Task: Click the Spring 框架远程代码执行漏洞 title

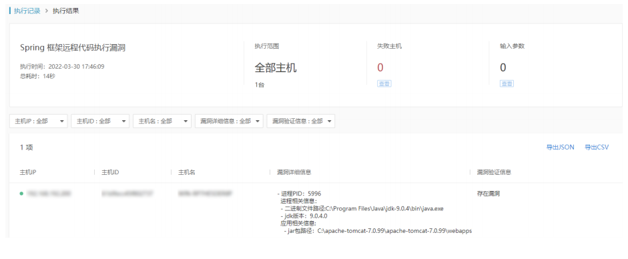Action: (73, 48)
